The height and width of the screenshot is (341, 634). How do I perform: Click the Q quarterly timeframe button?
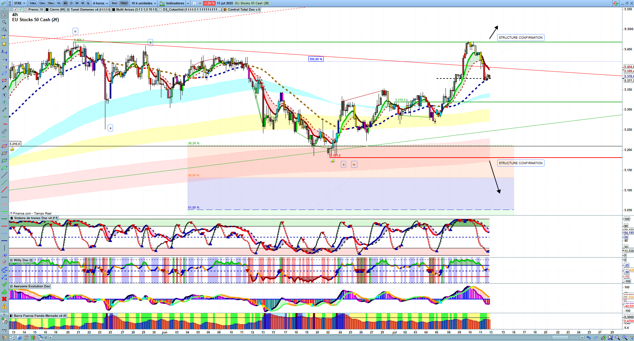[88, 3]
